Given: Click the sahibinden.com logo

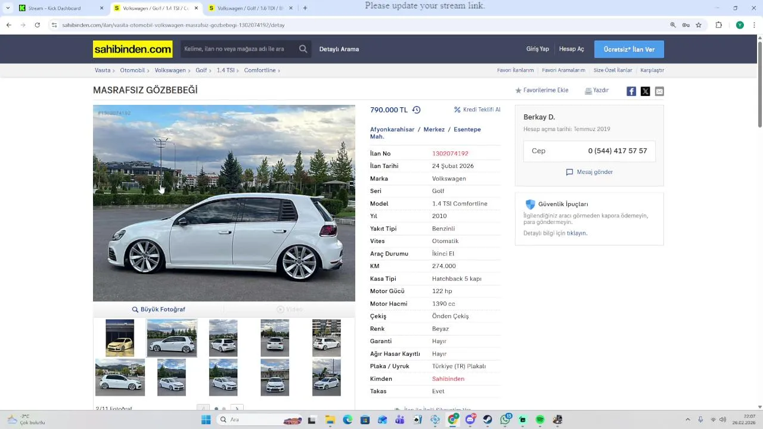Looking at the screenshot, I should [x=133, y=49].
